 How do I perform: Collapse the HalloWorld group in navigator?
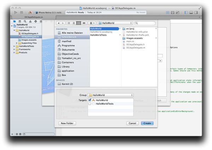coord(14,30)
